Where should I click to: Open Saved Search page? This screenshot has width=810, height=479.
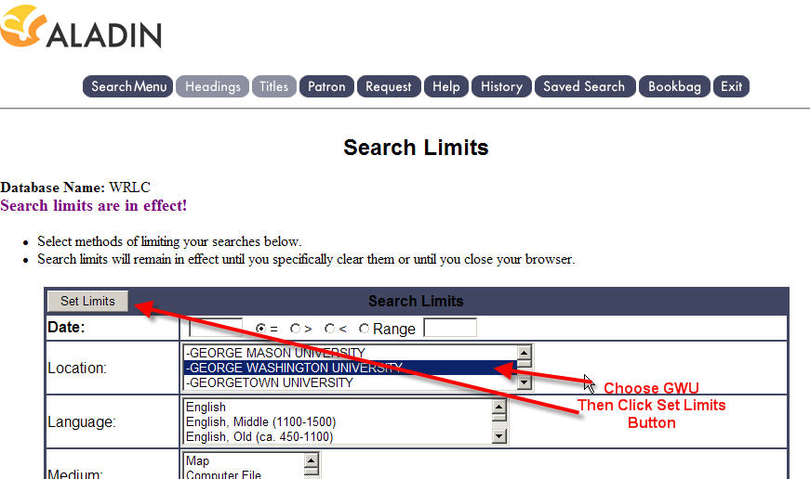584,86
